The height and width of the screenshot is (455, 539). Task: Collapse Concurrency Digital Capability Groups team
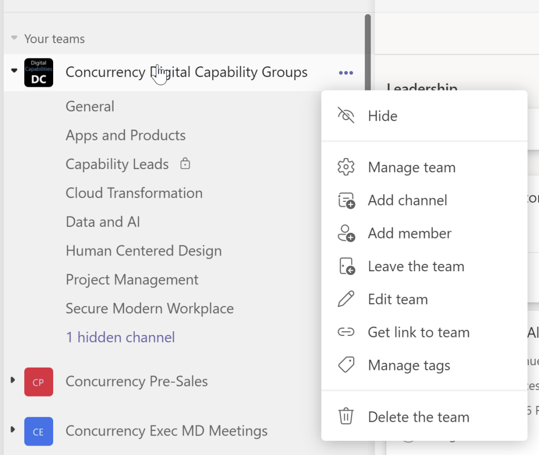(14, 71)
